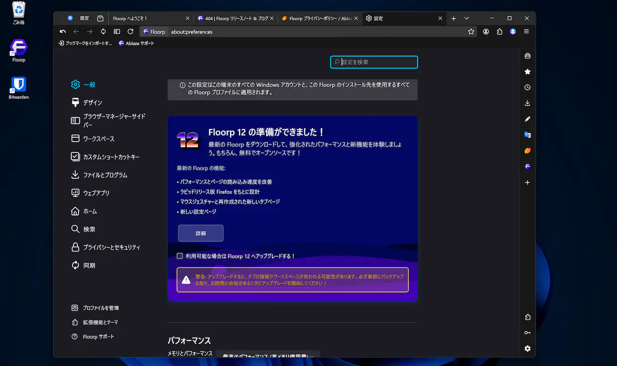
Task: Open the History clock panel in sidebar
Action: click(527, 88)
